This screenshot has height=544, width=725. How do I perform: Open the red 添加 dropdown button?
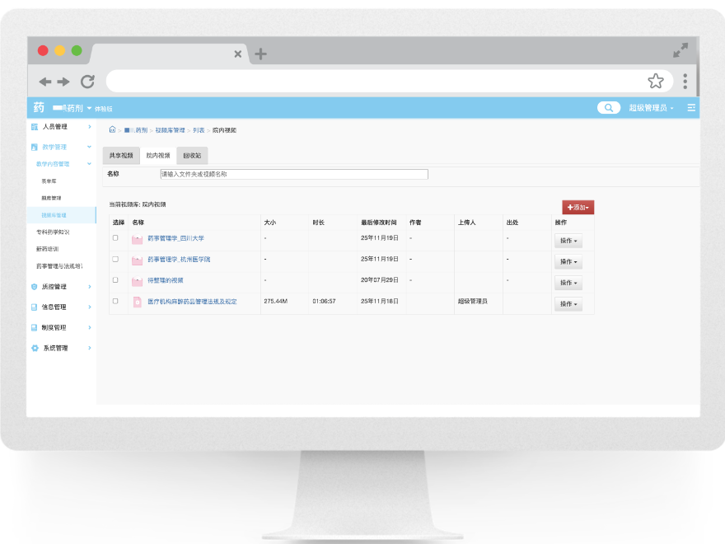coord(578,208)
